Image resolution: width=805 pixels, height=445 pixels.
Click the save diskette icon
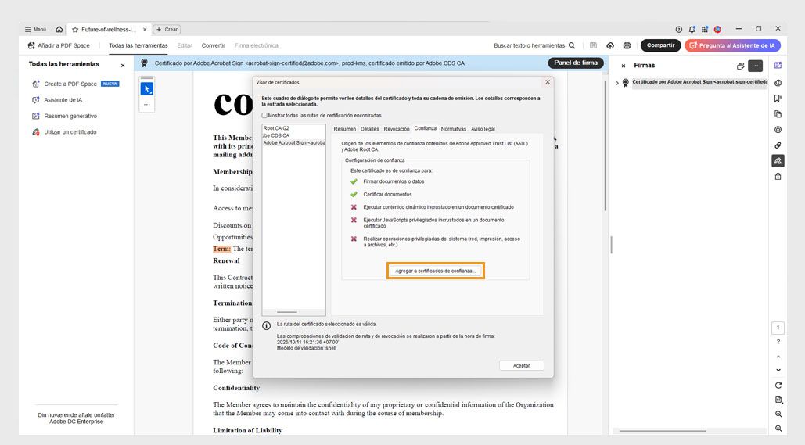coord(593,45)
